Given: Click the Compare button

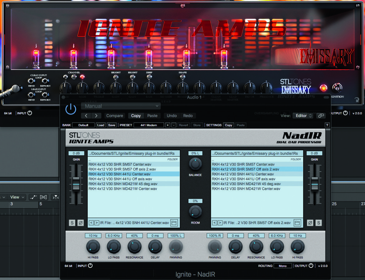Looking at the screenshot, I should point(114,116).
